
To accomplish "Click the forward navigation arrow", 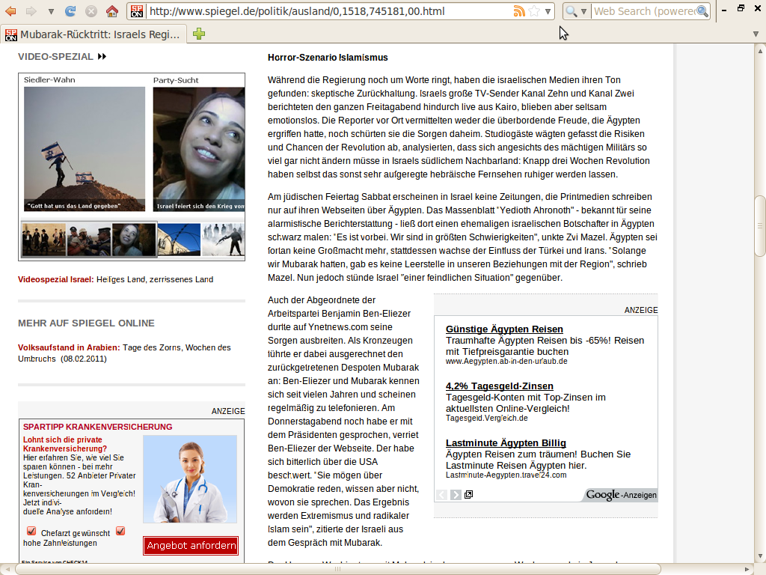I will pyautogui.click(x=31, y=10).
